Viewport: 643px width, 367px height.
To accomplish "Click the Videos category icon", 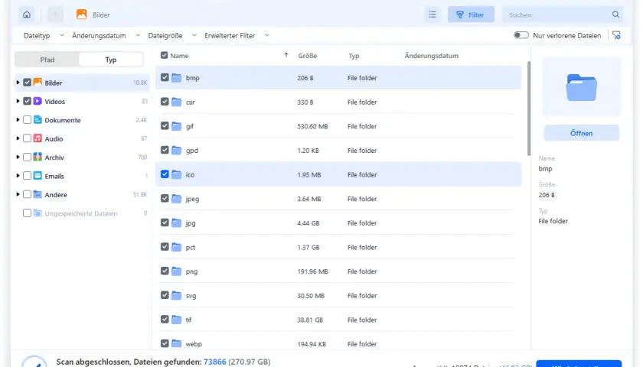I will point(38,101).
